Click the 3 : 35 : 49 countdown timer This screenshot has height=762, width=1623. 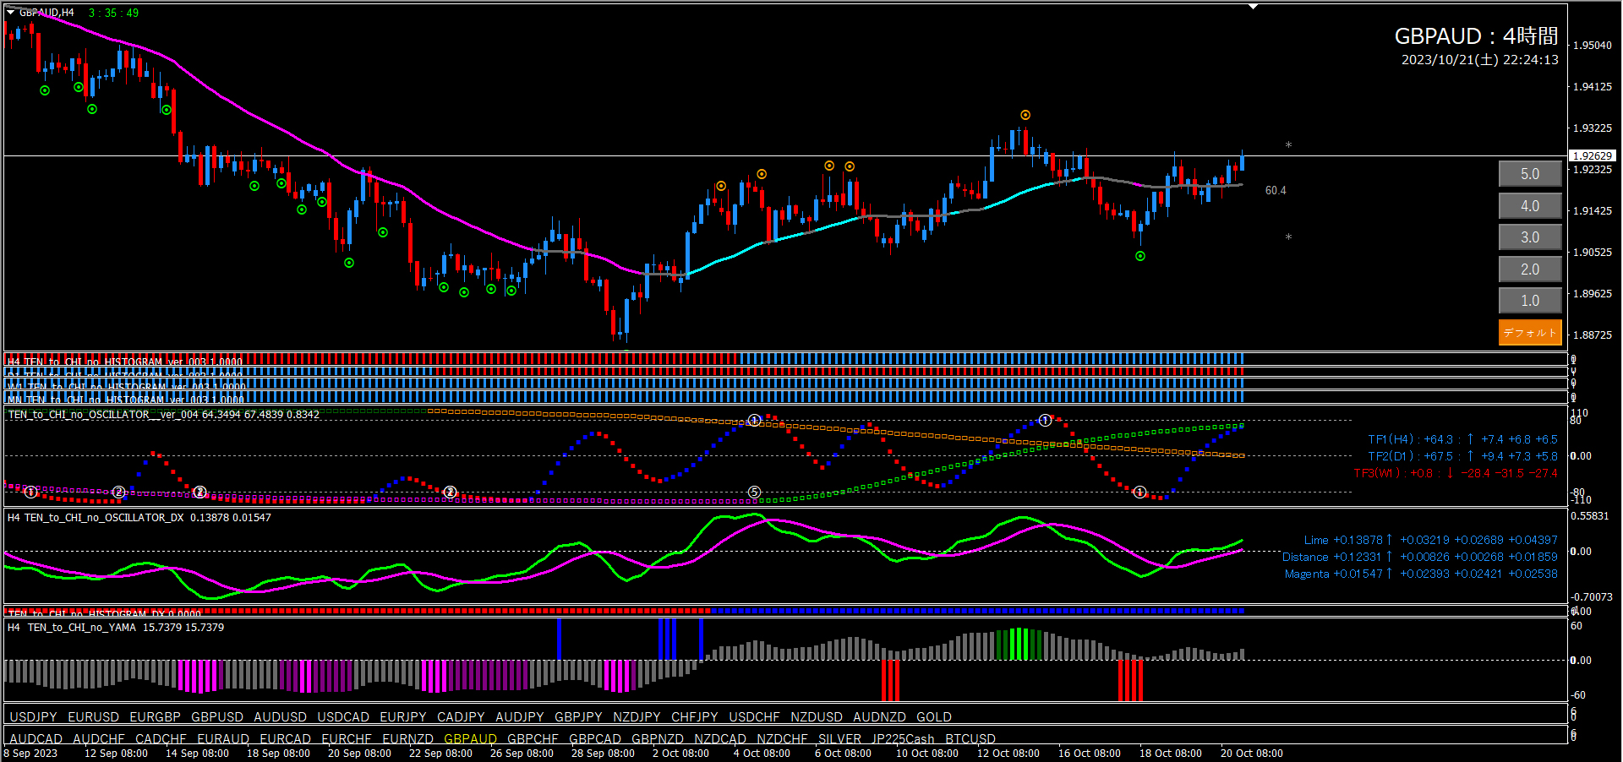[x=113, y=13]
